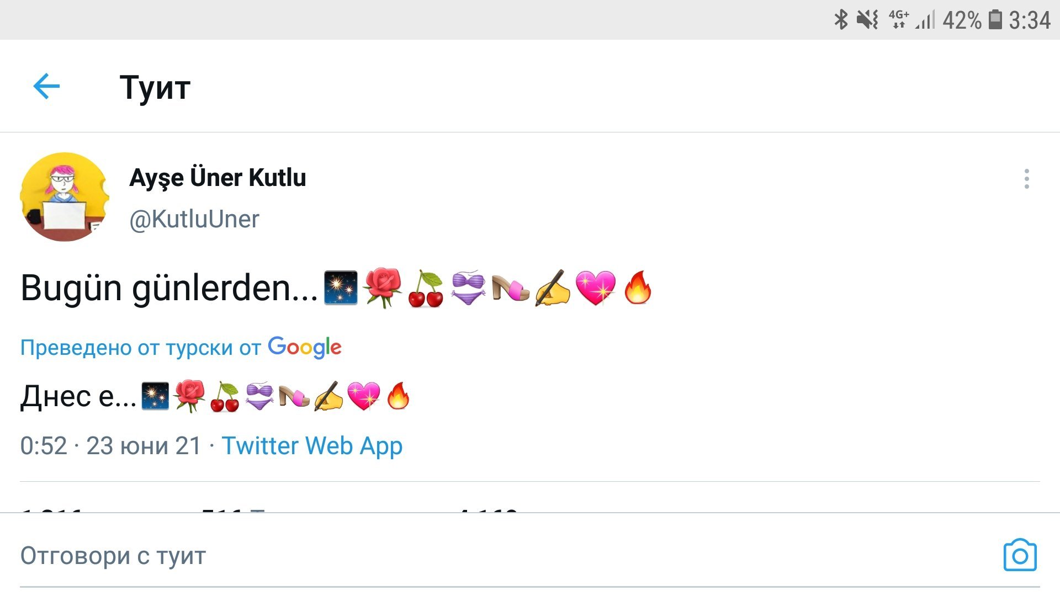Tap the original text Bugün günlerden...

pyautogui.click(x=168, y=288)
